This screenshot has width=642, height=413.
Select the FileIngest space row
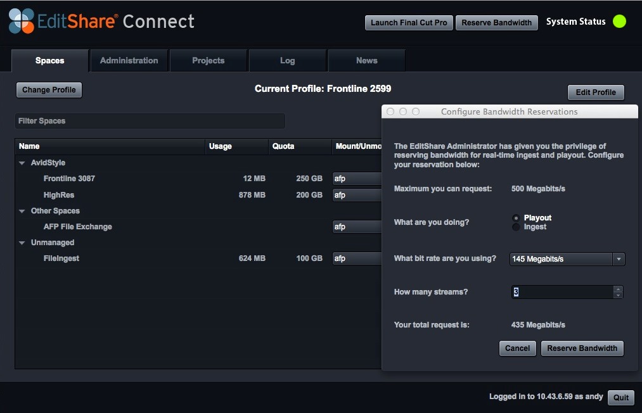[198, 258]
